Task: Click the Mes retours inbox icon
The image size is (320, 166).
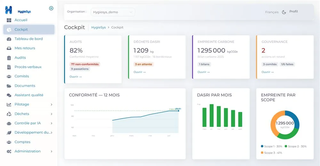Action: (9, 48)
